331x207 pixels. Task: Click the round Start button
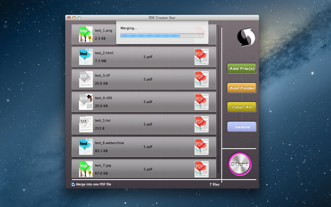pyautogui.click(x=240, y=164)
